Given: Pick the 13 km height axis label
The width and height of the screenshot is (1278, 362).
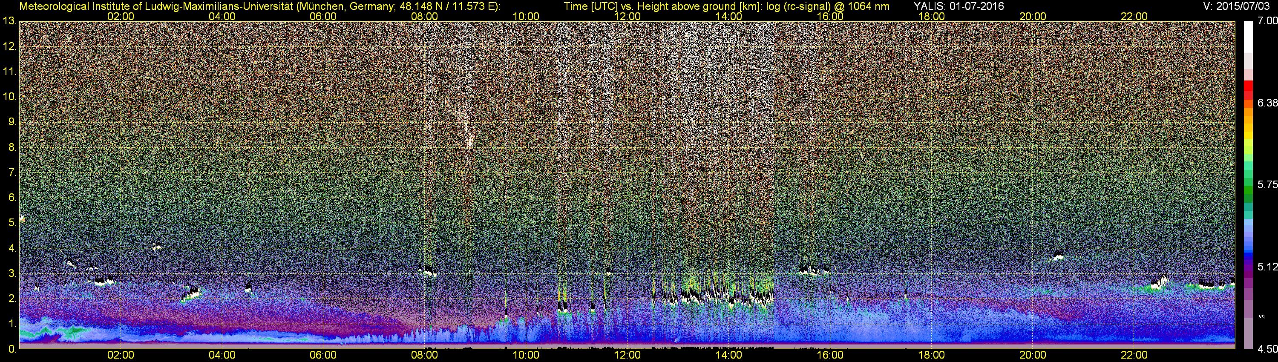Looking at the screenshot, I should pos(10,21).
